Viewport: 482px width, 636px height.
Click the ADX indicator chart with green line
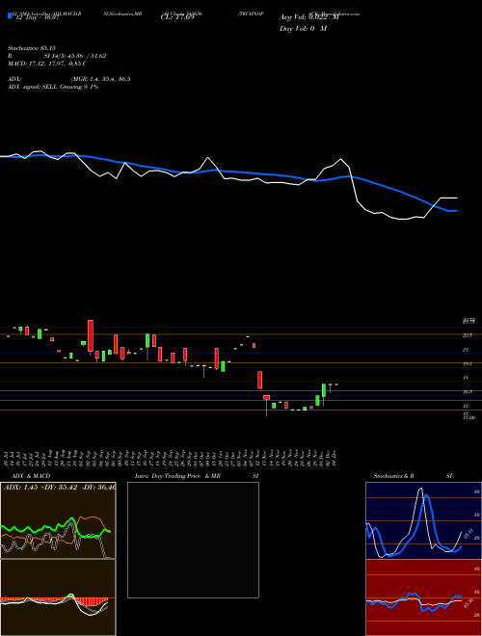pos(58,520)
